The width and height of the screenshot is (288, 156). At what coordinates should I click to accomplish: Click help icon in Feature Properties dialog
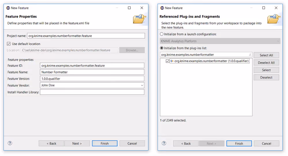[x=10, y=143]
